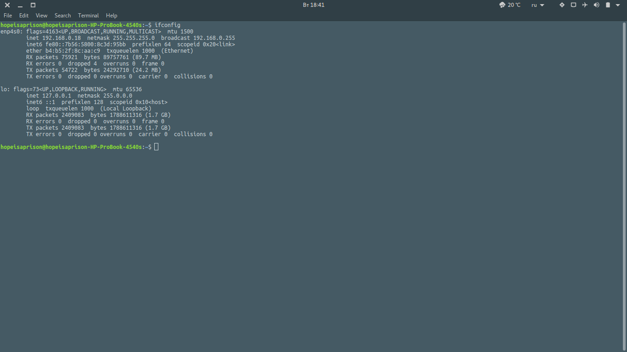Click the text 'TX packets 54722'
This screenshot has width=627, height=352.
[52, 70]
